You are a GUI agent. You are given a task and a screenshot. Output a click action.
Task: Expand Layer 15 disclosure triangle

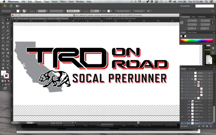pyautogui.click(x=189, y=101)
